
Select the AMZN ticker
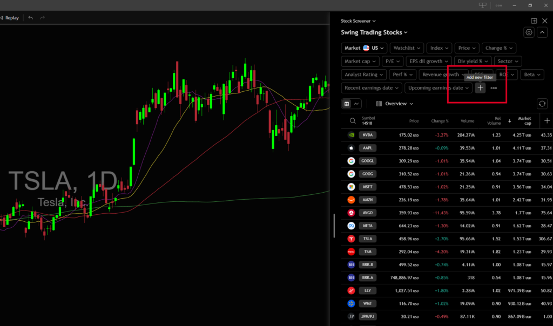tap(367, 200)
